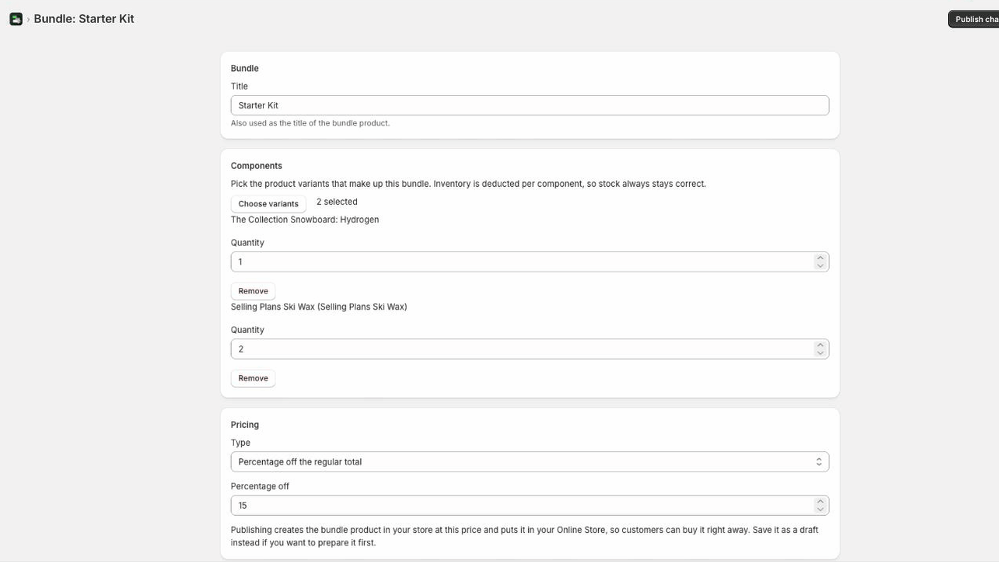Click the 'The Collection Snowboard: Hydrogen' label
The width and height of the screenshot is (999, 562).
point(305,220)
